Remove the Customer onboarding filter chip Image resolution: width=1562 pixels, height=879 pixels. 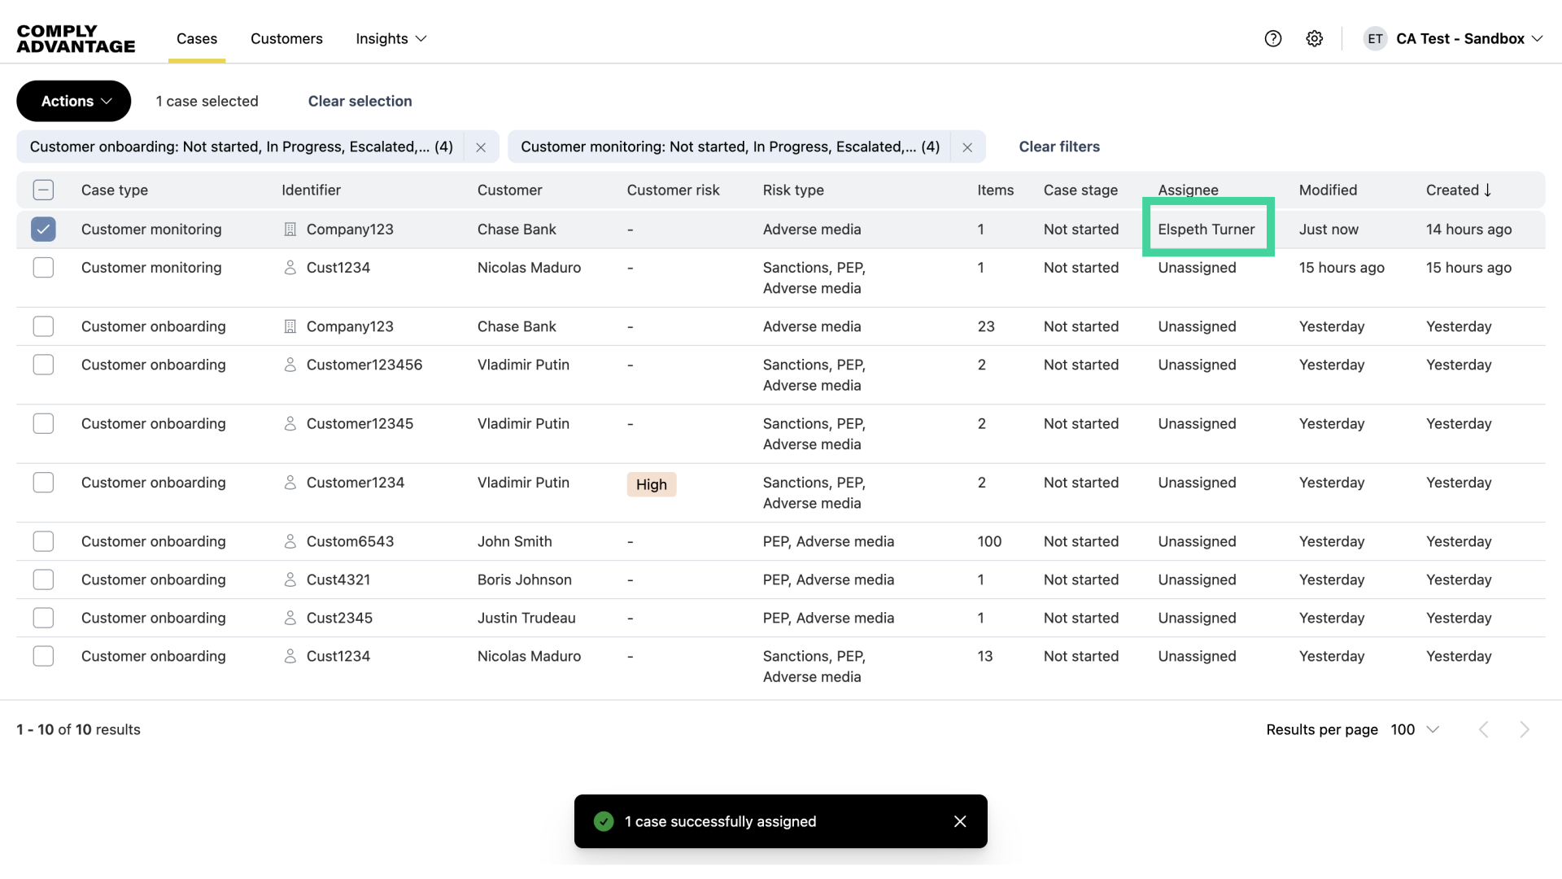(x=481, y=147)
